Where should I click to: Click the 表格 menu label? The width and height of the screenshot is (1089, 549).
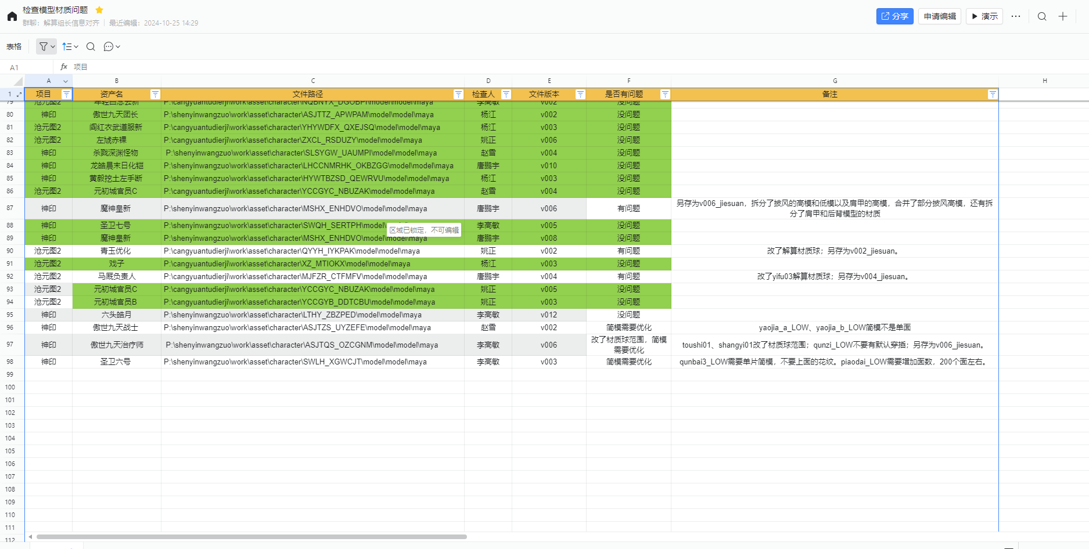click(x=14, y=46)
